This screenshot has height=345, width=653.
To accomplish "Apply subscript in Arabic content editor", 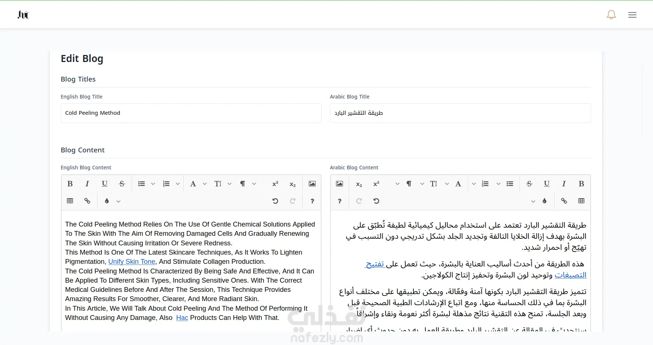I will (x=359, y=184).
